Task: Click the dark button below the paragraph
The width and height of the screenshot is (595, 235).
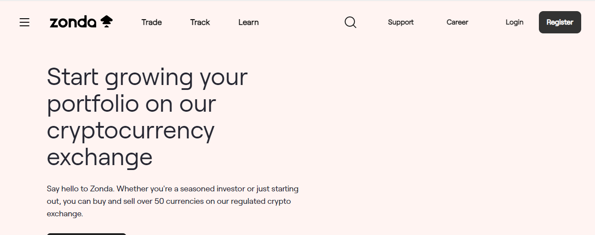Action: (x=86, y=234)
